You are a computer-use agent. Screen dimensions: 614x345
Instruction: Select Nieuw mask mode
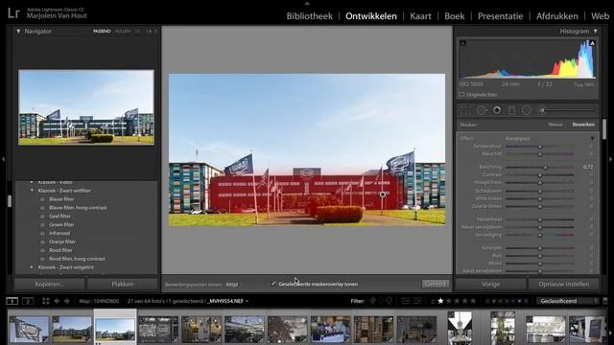[555, 125]
